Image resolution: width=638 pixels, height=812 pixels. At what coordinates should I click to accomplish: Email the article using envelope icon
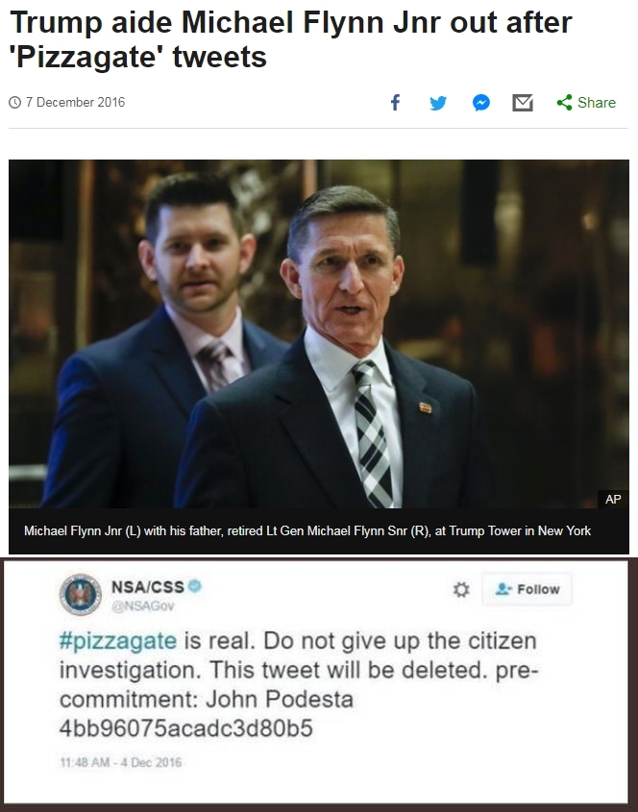point(523,103)
